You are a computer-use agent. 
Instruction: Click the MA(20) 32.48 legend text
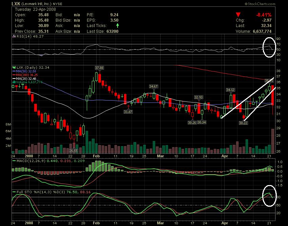coord(26,78)
